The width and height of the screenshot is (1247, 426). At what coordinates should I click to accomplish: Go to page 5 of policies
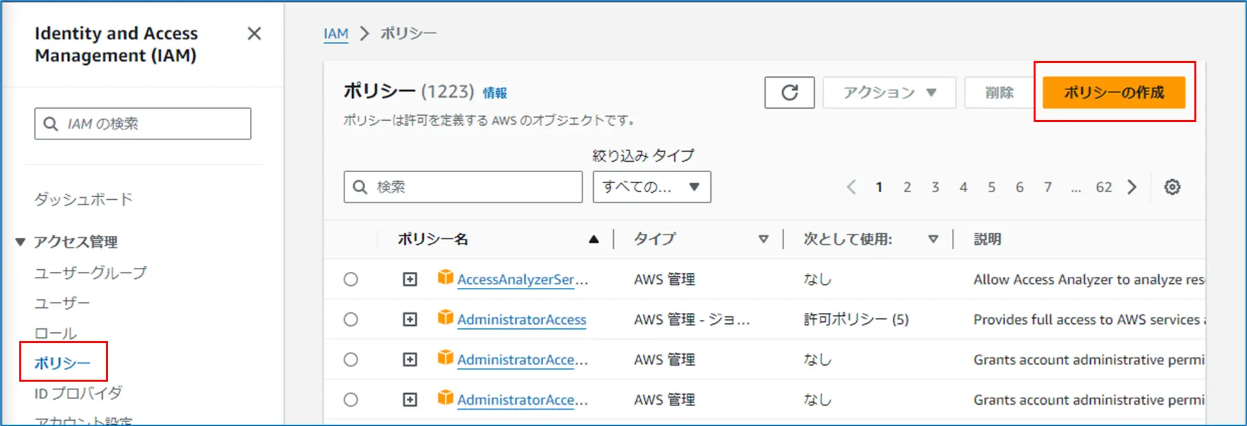point(992,187)
